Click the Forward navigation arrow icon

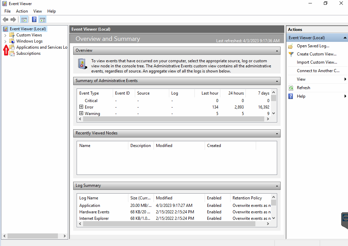pos(13,19)
